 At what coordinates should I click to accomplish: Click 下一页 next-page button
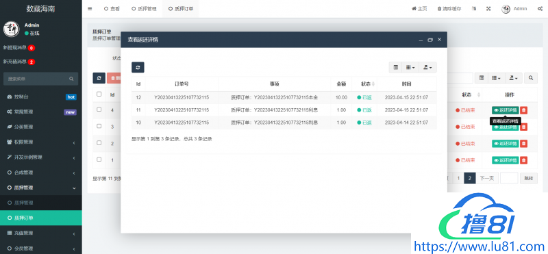(x=486, y=178)
